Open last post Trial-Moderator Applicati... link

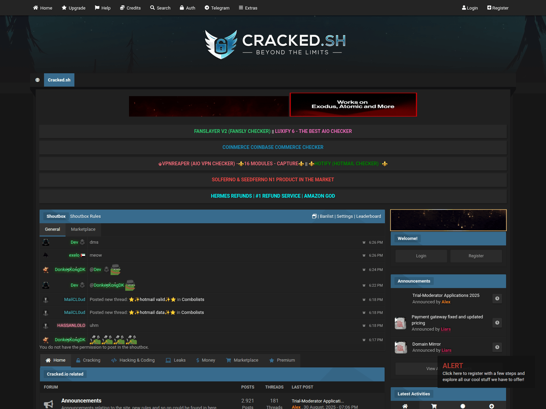pos(318,401)
